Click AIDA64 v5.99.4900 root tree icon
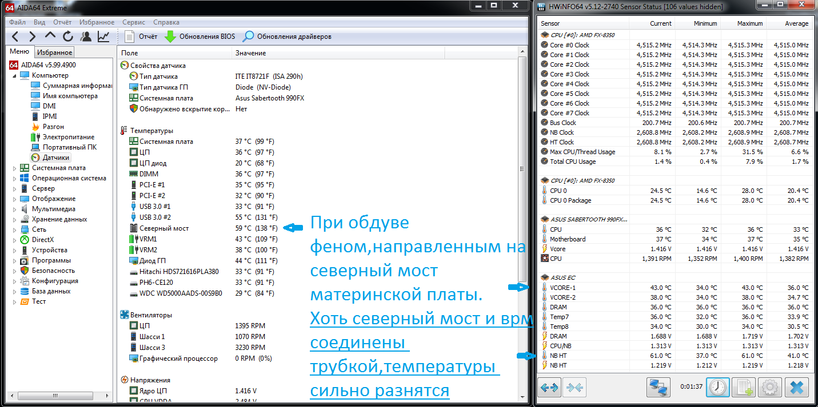The image size is (818, 407). point(14,65)
